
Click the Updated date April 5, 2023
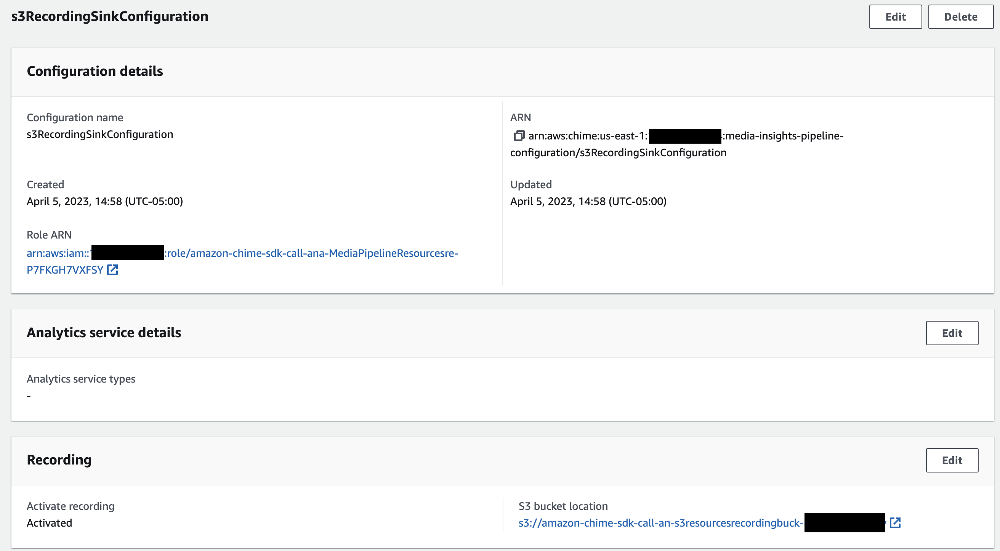click(588, 201)
